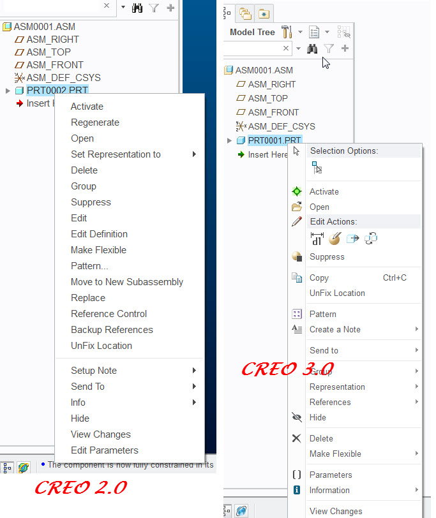This screenshot has height=518, width=436.
Task: Toggle show/hide tree items eye icon
Action: [x=344, y=32]
